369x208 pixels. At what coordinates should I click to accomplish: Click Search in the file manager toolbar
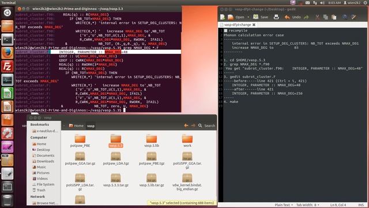pyautogui.click(x=206, y=126)
